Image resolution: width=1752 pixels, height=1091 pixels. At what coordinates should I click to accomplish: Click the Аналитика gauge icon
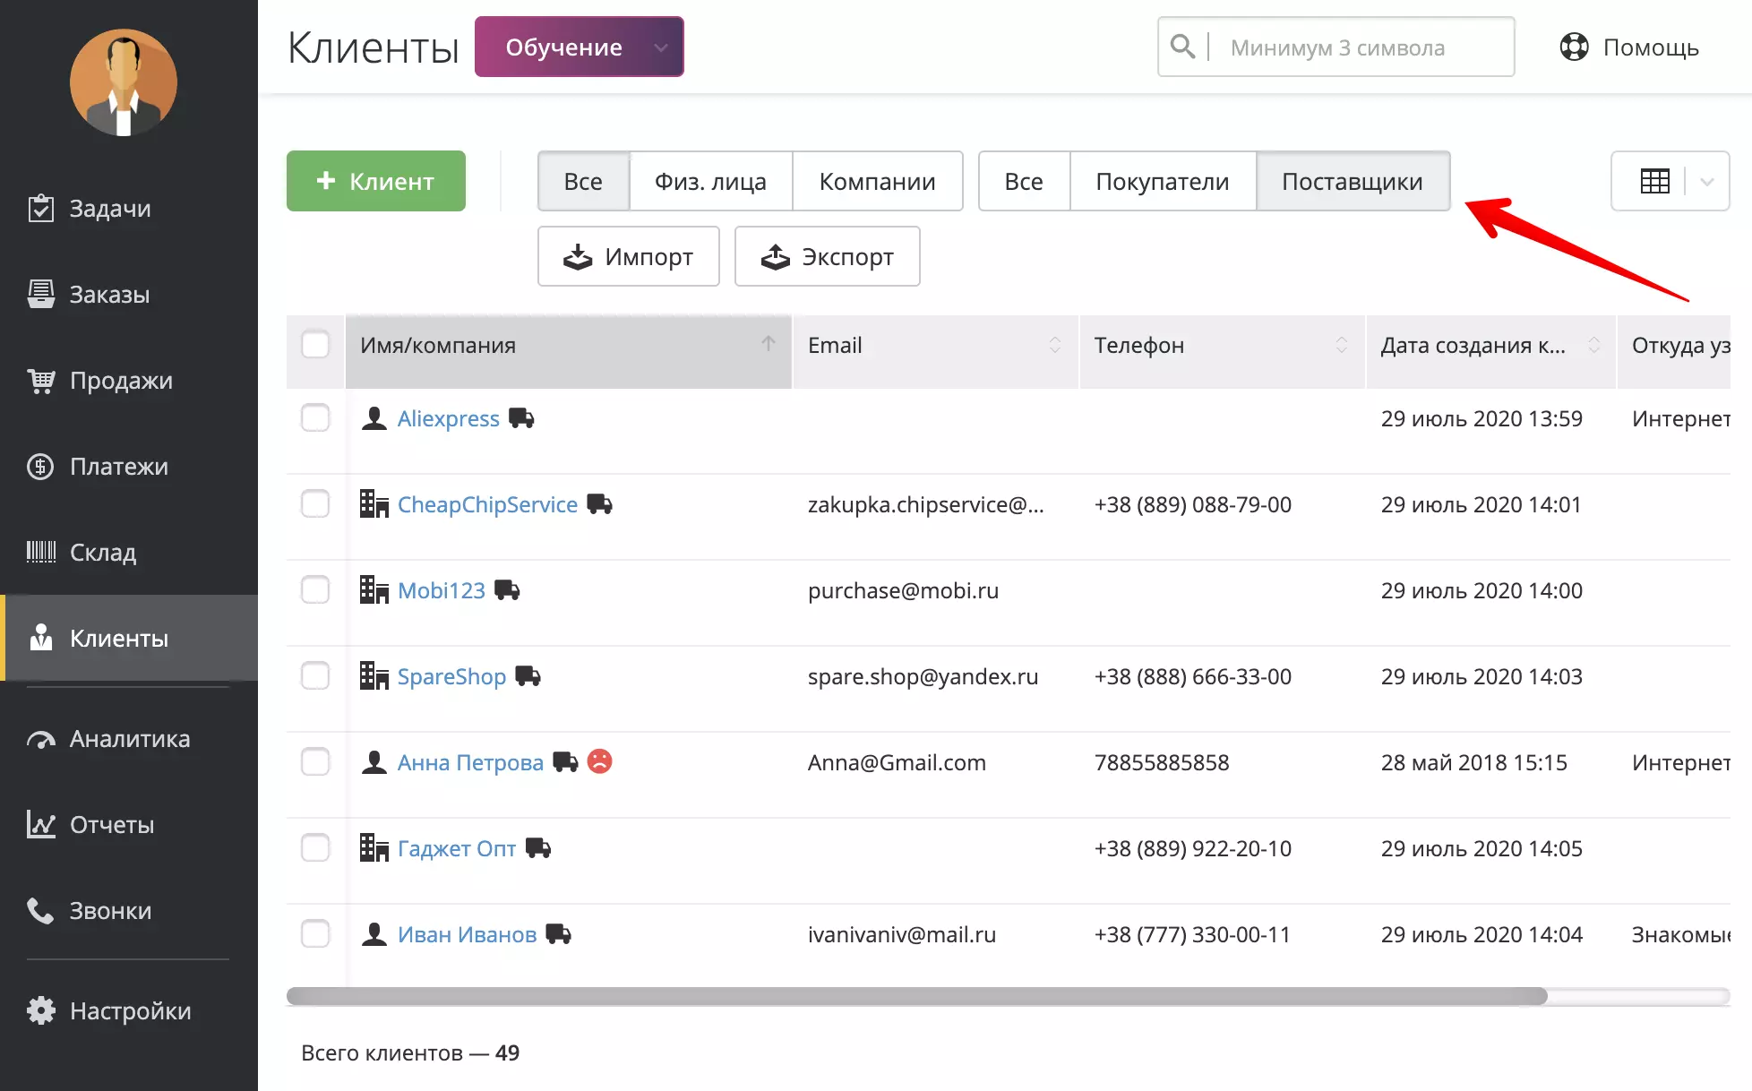(40, 740)
